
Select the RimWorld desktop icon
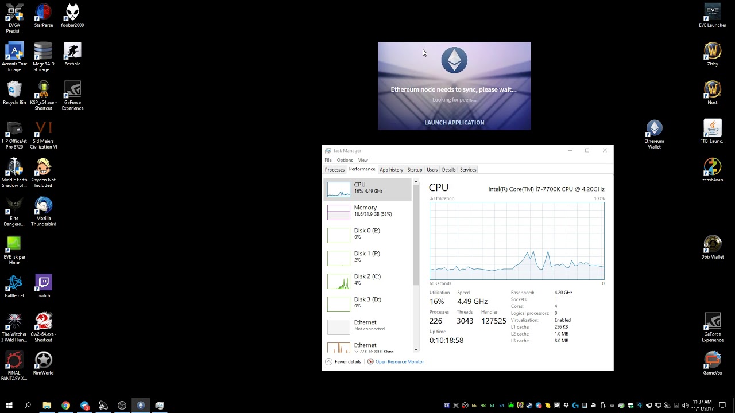point(43,364)
